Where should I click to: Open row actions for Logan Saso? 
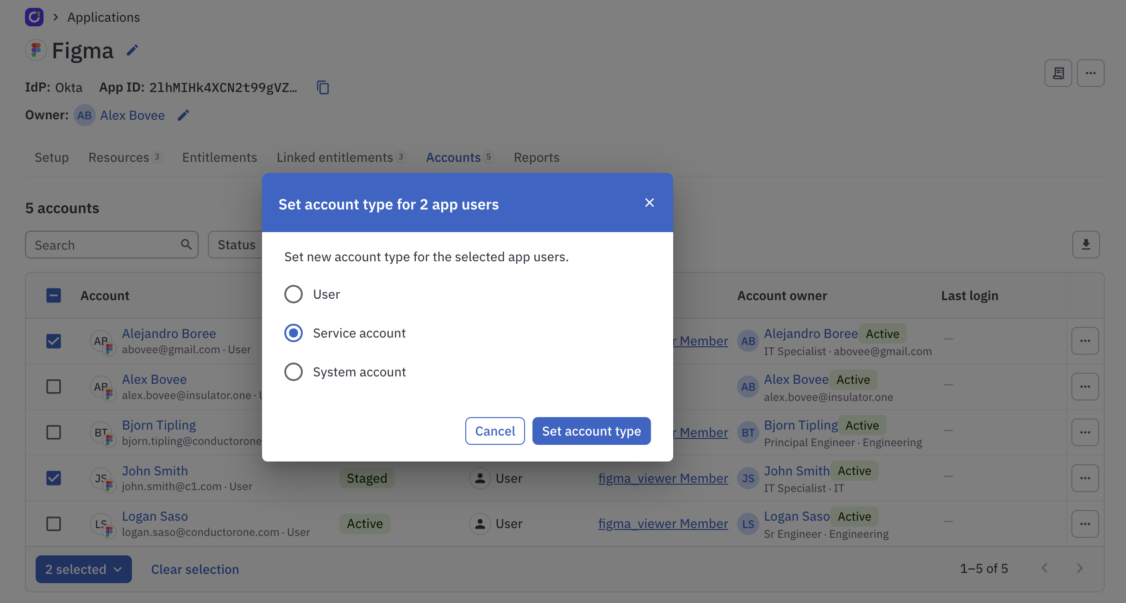[x=1085, y=523]
